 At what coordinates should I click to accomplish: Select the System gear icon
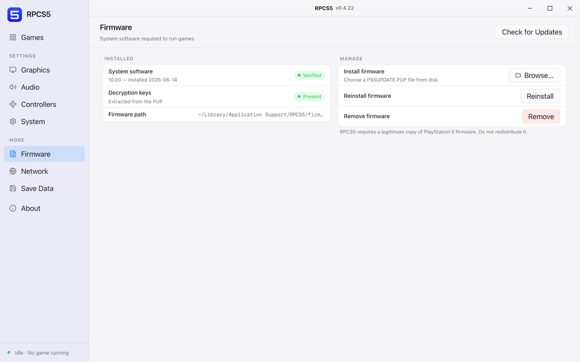point(13,122)
